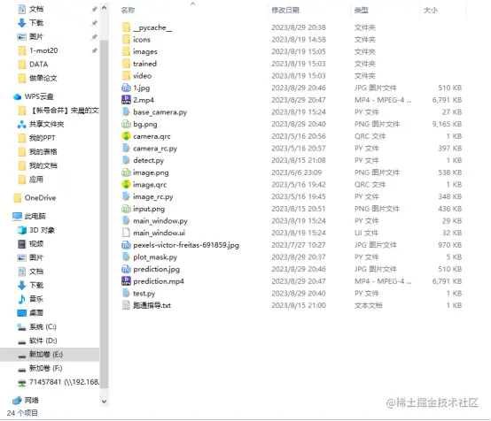Viewport: 491px width, 421px height.
Task: Open 我的PPT folder in sidebar
Action: point(43,138)
